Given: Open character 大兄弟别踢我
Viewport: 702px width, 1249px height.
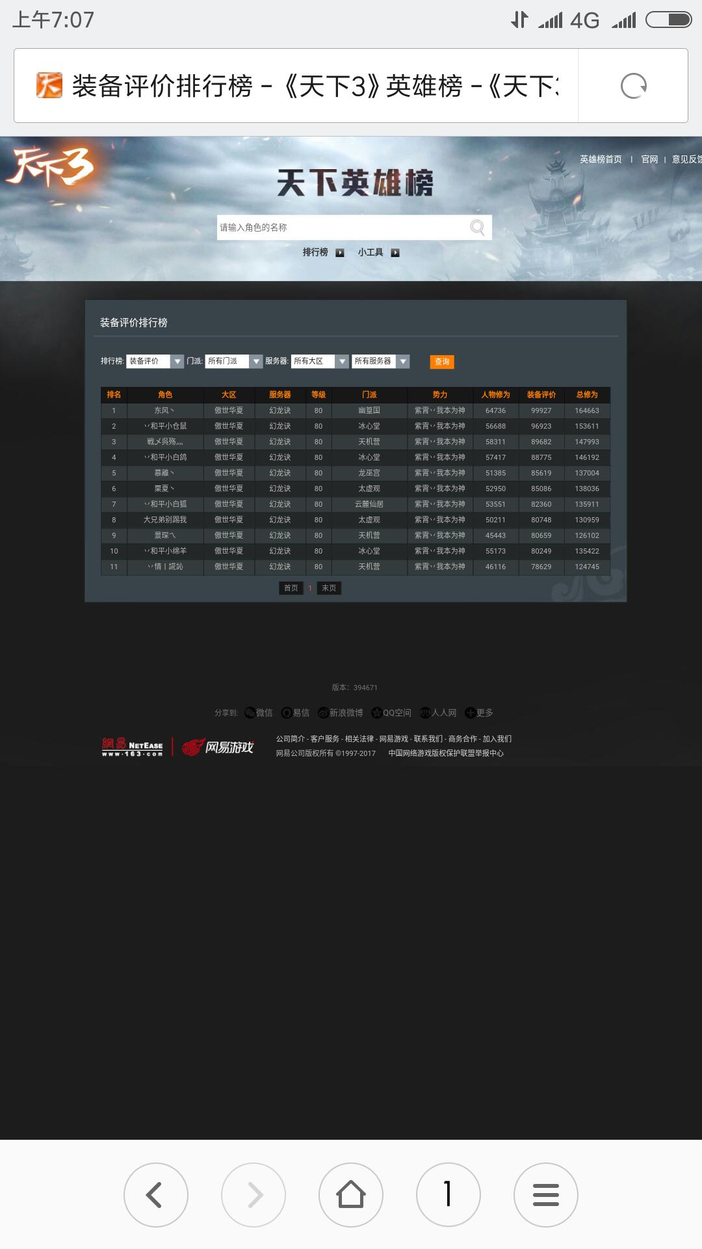Looking at the screenshot, I should tap(165, 520).
